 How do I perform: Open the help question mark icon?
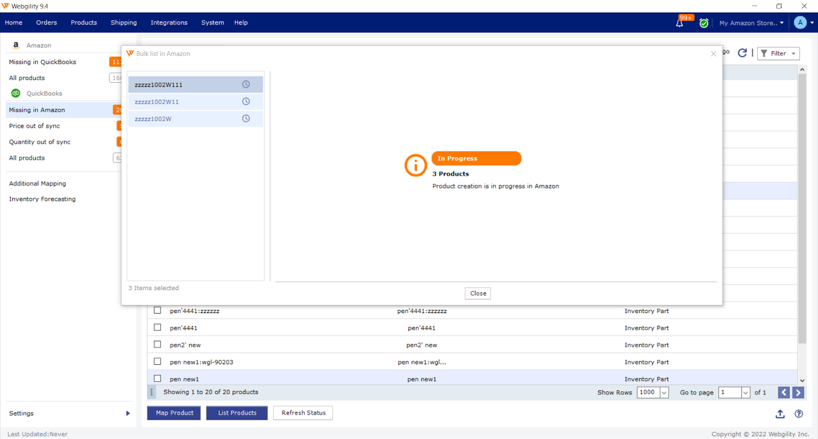799,413
